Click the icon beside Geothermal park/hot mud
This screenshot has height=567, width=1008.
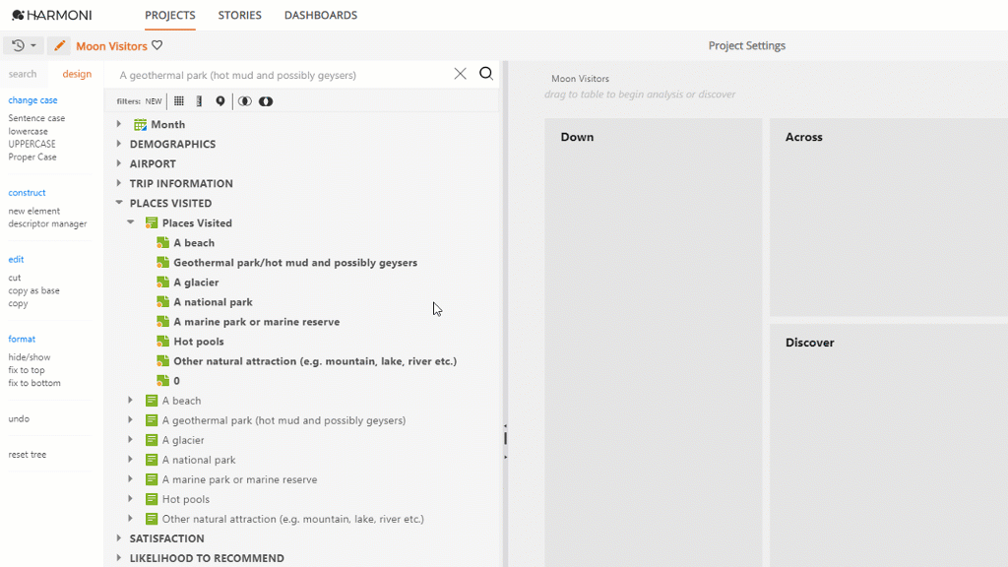click(x=162, y=262)
